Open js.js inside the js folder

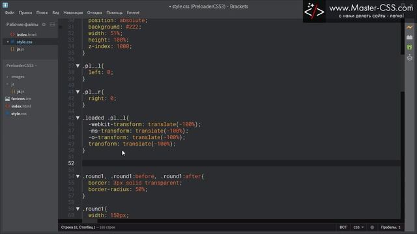[x=20, y=91]
